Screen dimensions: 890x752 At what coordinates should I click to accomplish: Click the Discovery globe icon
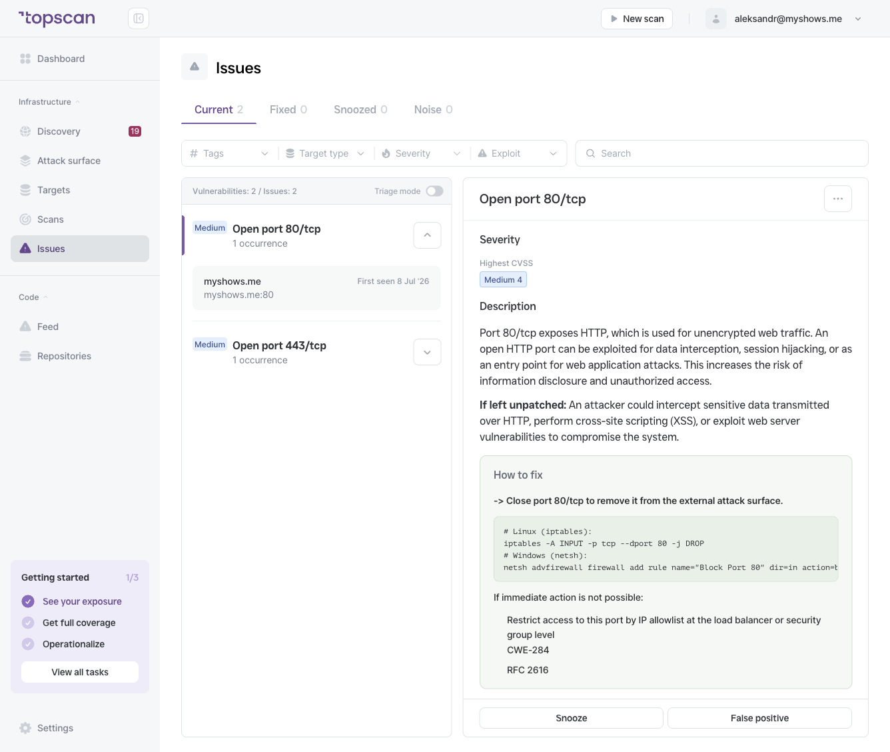tap(25, 131)
